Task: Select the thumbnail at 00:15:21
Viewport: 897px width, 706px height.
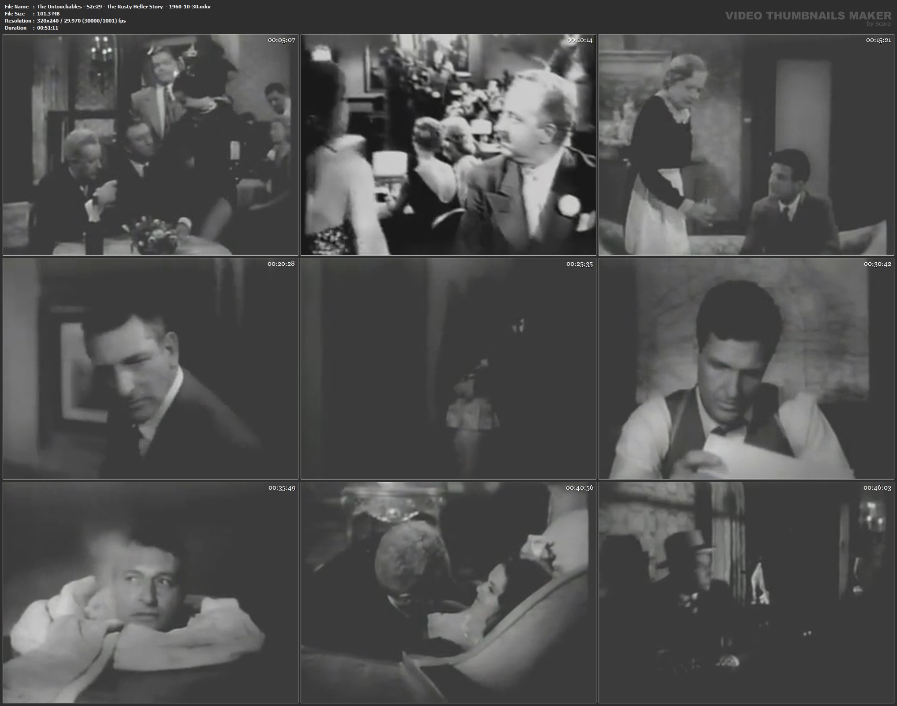Action: [x=746, y=145]
